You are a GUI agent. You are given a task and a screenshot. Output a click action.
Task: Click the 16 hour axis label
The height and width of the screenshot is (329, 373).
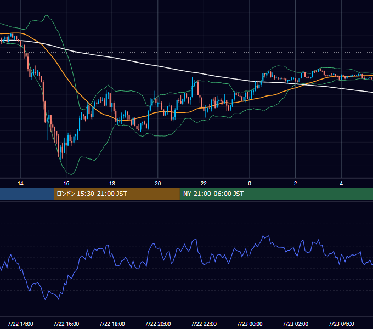(66, 184)
